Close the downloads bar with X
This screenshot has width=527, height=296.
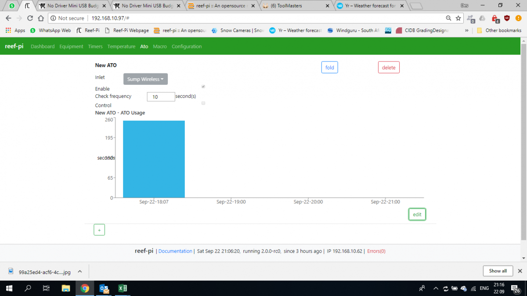[520, 271]
